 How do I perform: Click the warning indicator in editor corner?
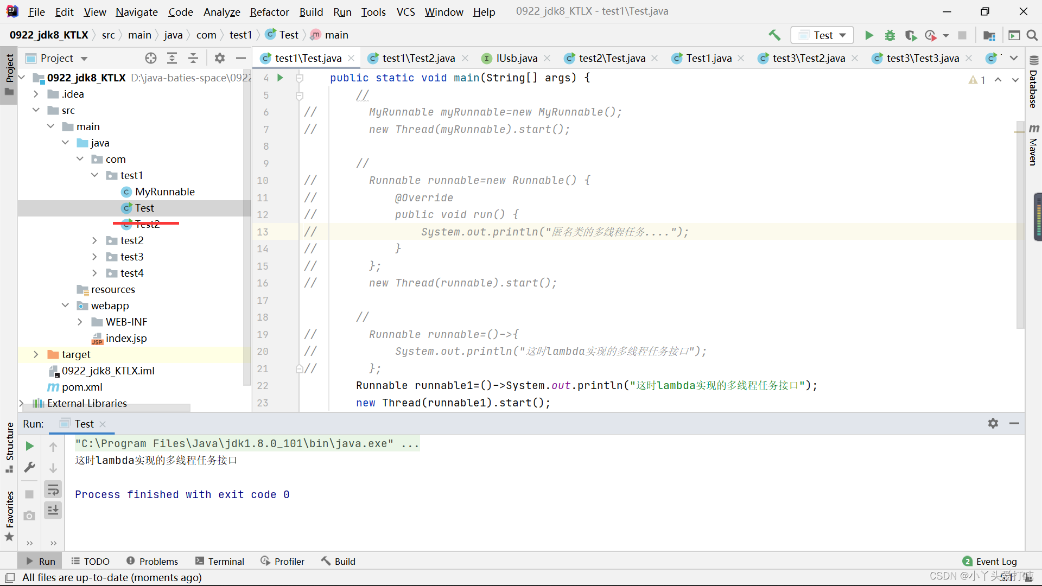977,80
